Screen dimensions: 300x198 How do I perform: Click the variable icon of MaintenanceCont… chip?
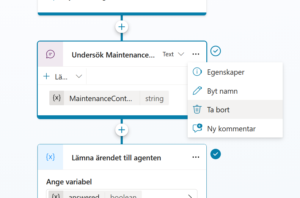point(56,98)
